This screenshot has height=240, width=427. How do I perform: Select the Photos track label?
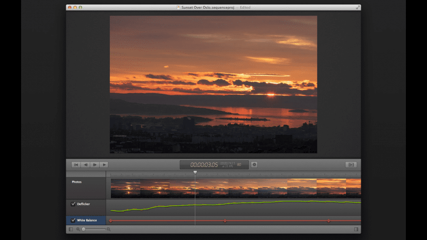(77, 182)
